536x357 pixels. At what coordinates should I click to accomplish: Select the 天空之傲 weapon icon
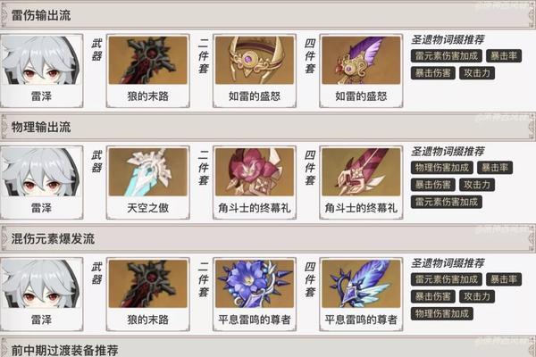(x=147, y=172)
